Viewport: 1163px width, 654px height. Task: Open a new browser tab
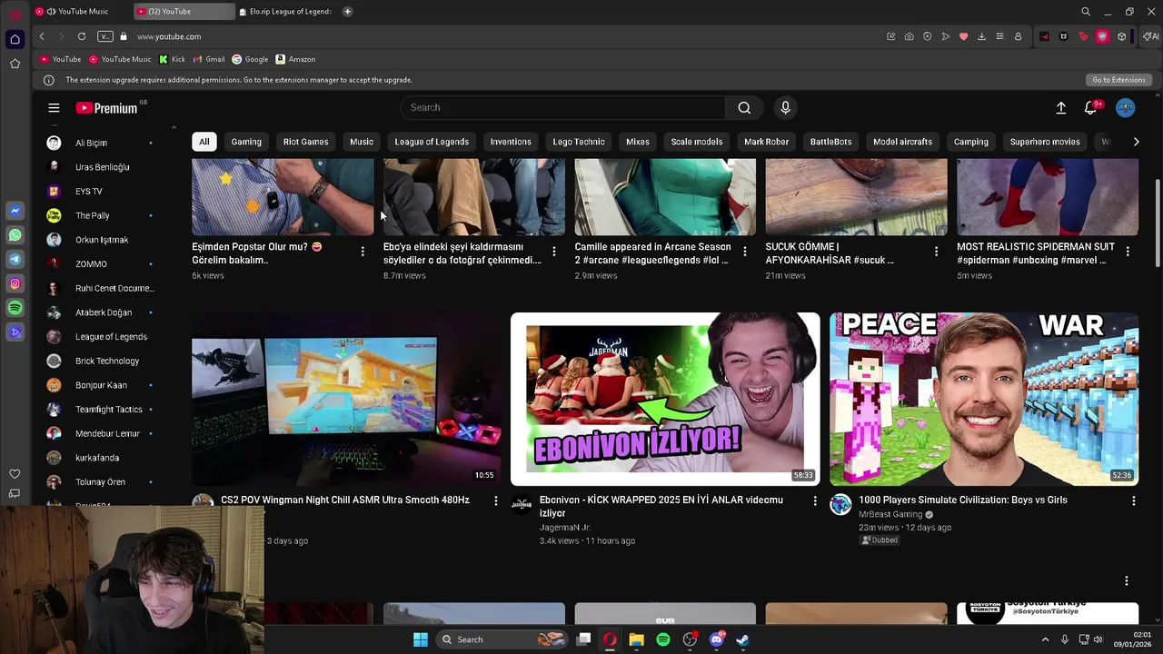click(x=348, y=12)
